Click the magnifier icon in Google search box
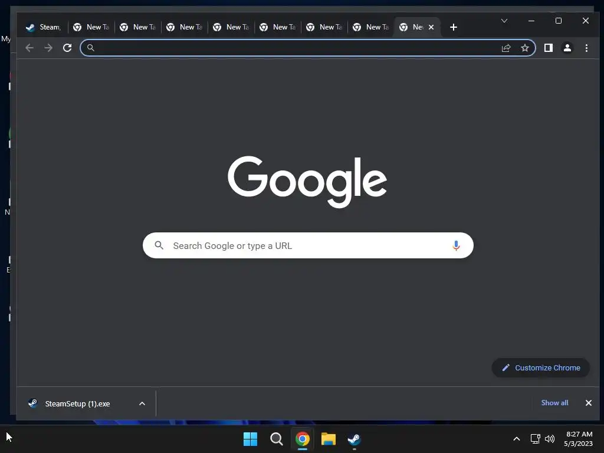Screen dimensions: 604x453 (x=159, y=245)
